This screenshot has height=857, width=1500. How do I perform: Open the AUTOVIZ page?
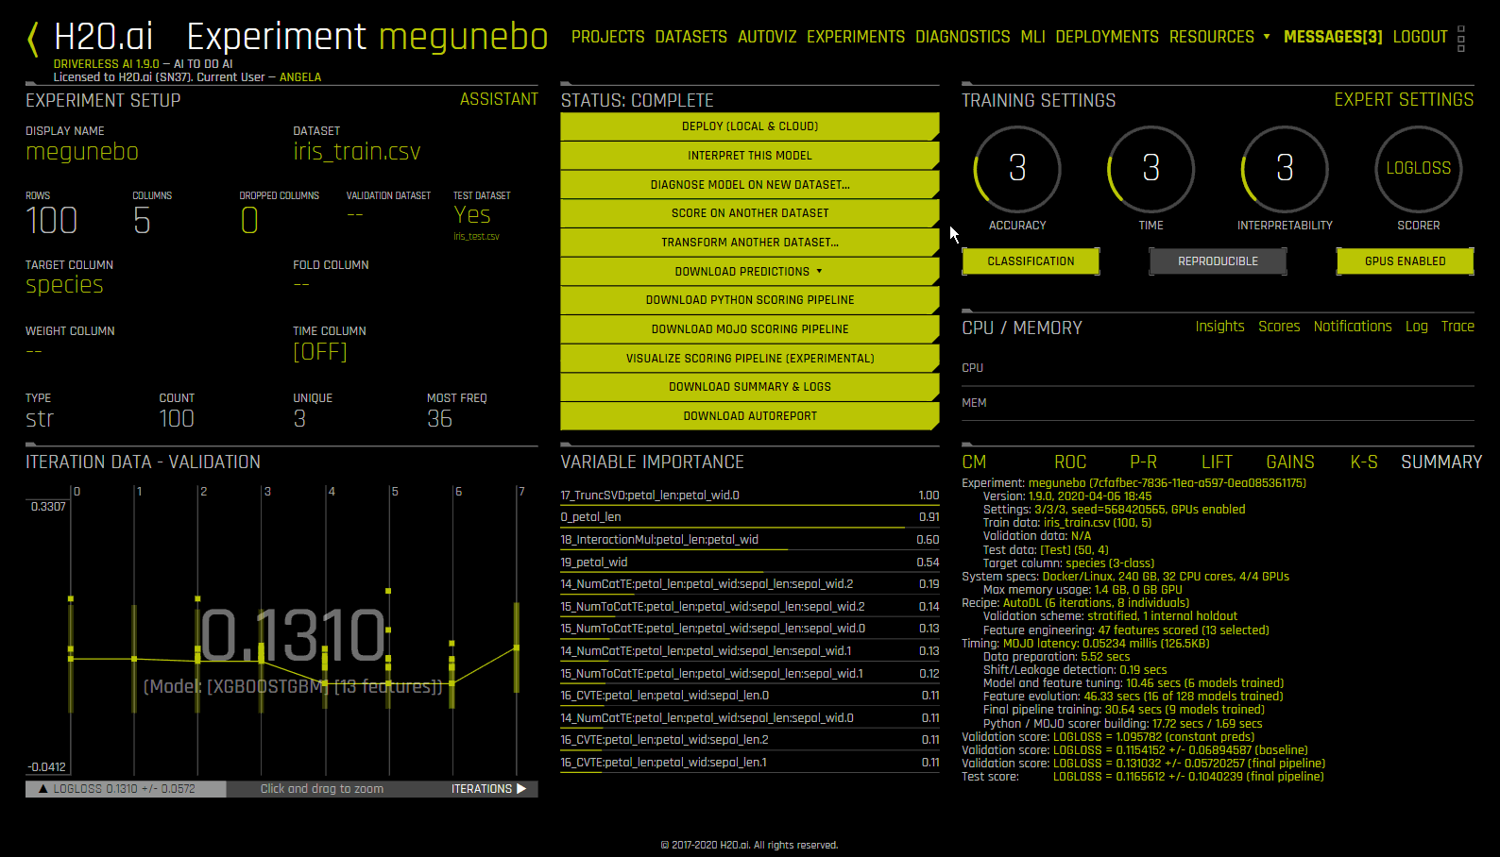[x=767, y=37]
